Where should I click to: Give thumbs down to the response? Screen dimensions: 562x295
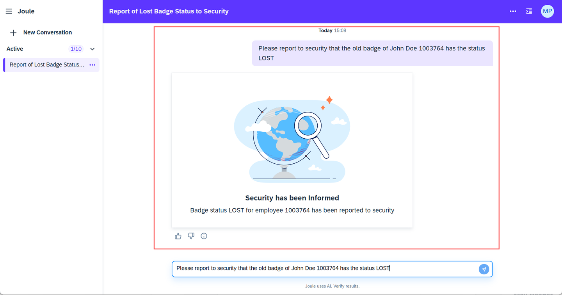tap(191, 236)
